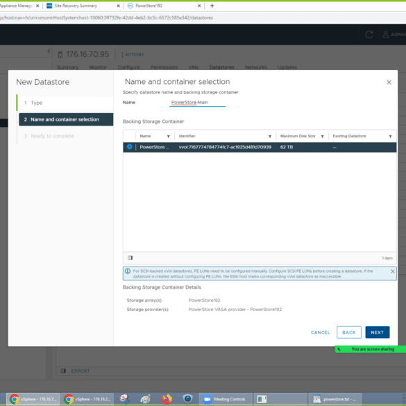Filter the Name column
Viewport: 406px width, 406px height.
pyautogui.click(x=169, y=137)
